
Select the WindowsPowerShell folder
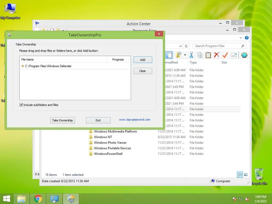108,154
